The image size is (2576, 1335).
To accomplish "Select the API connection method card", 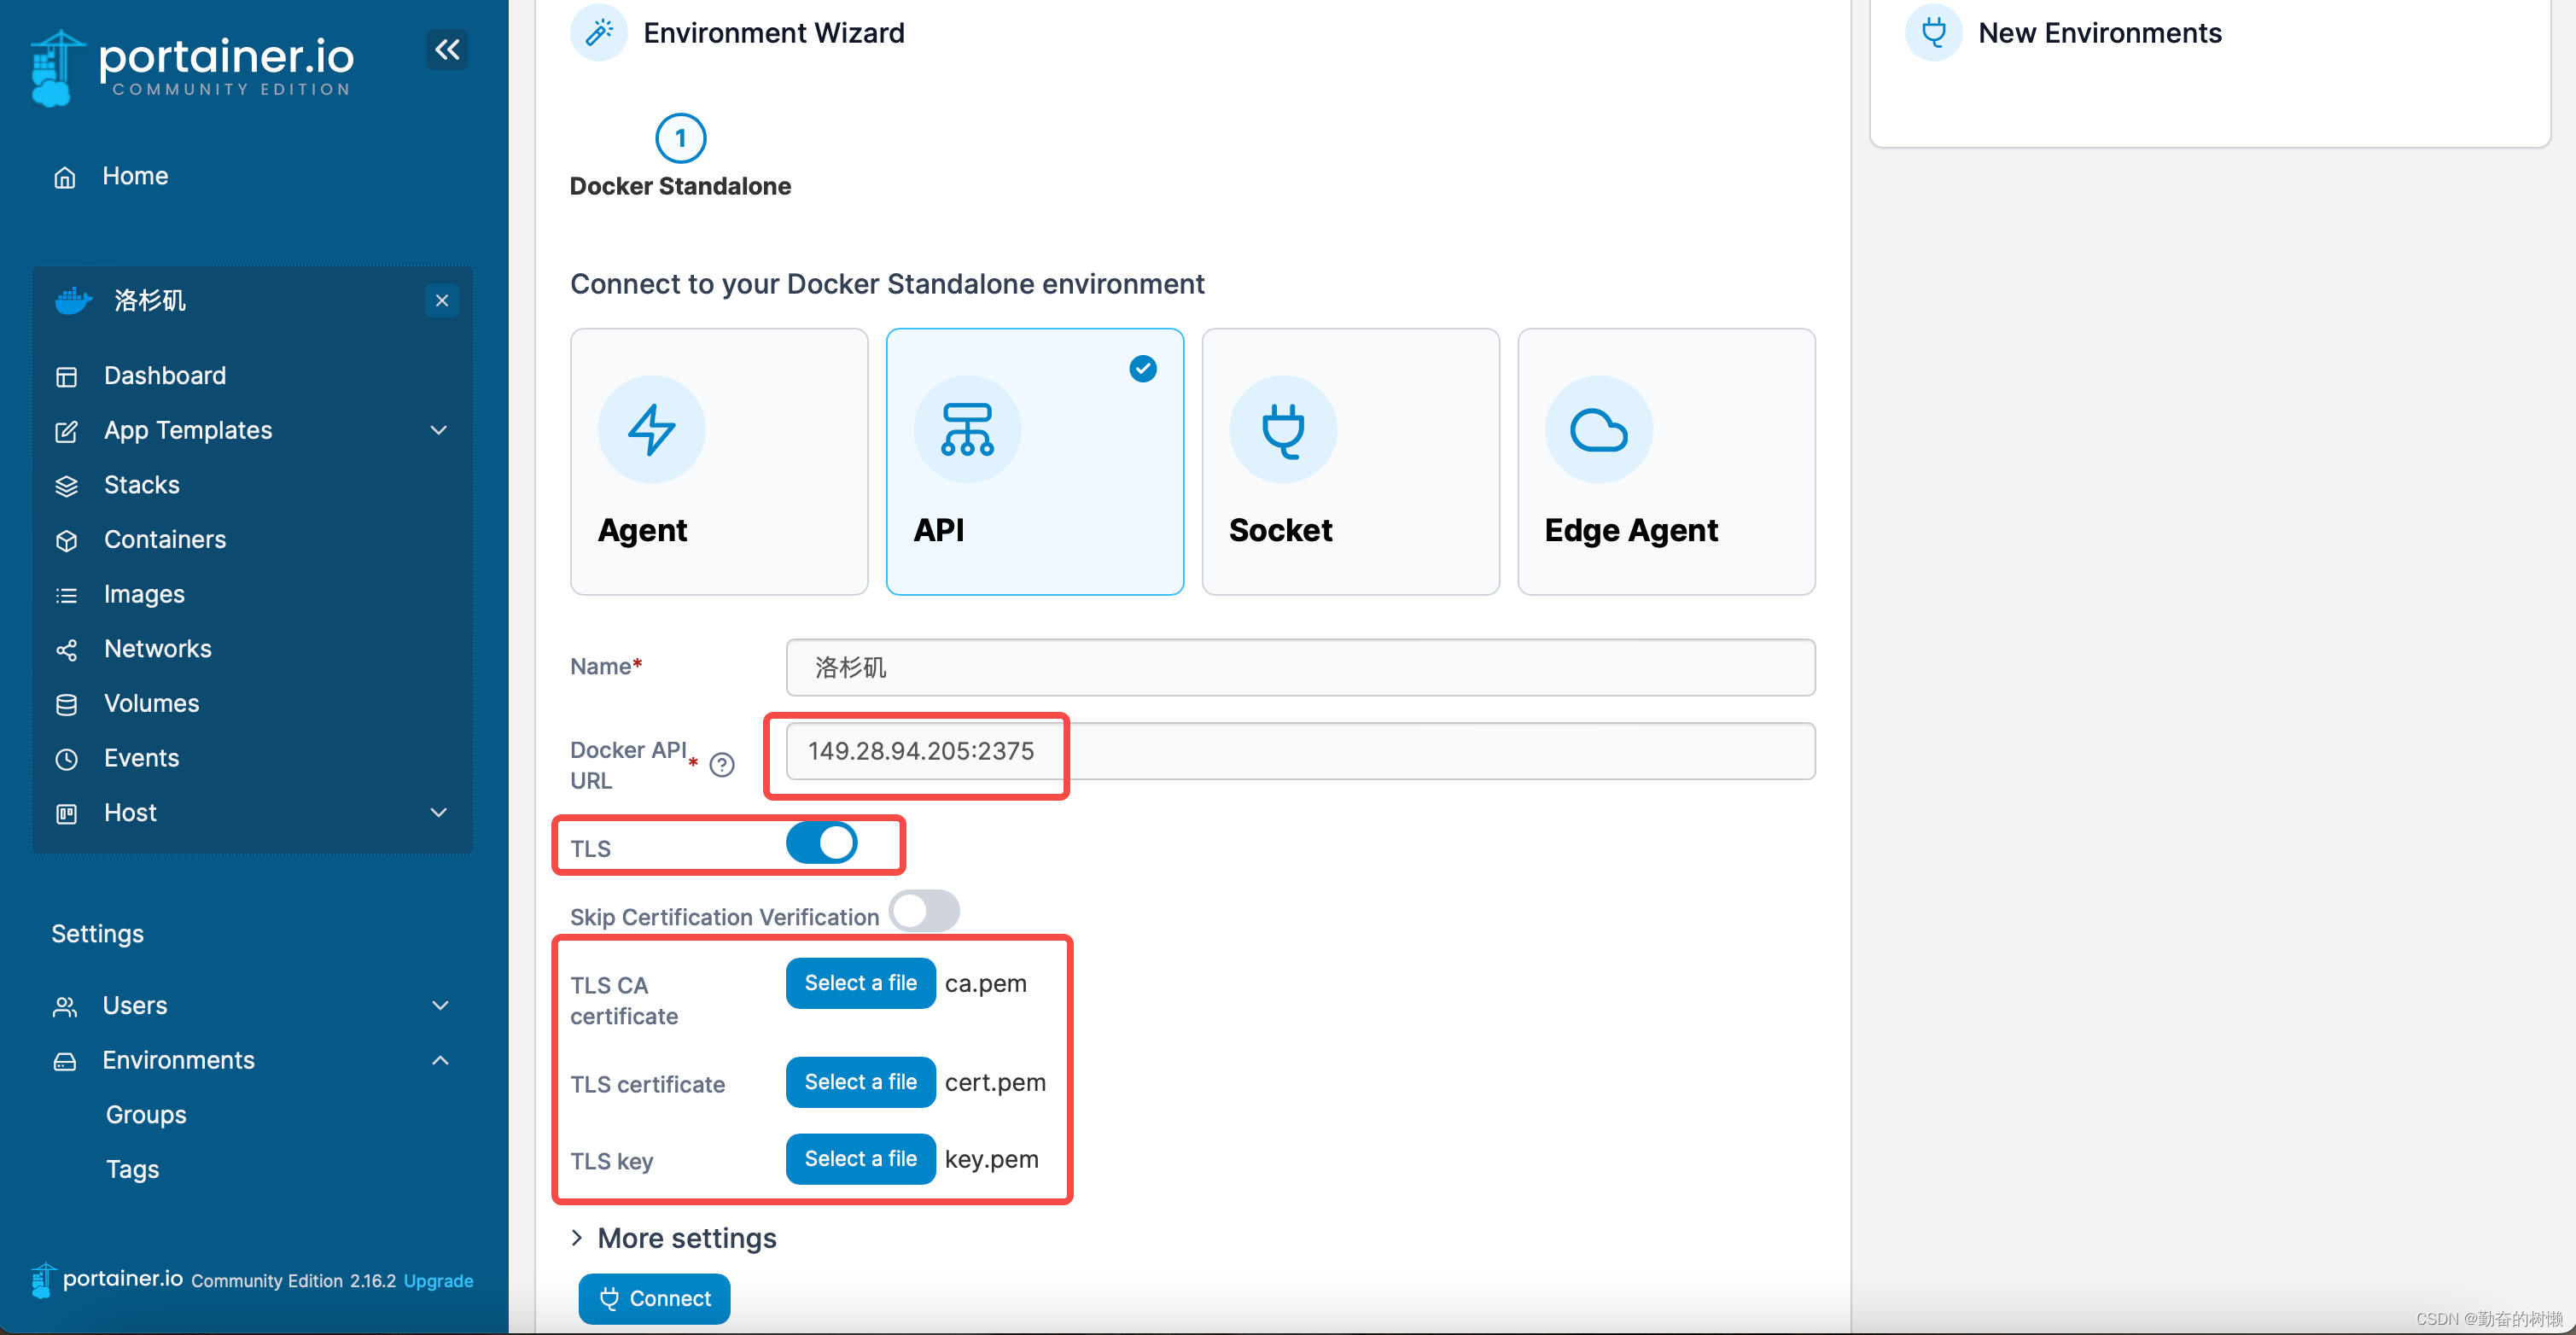I will (1034, 461).
